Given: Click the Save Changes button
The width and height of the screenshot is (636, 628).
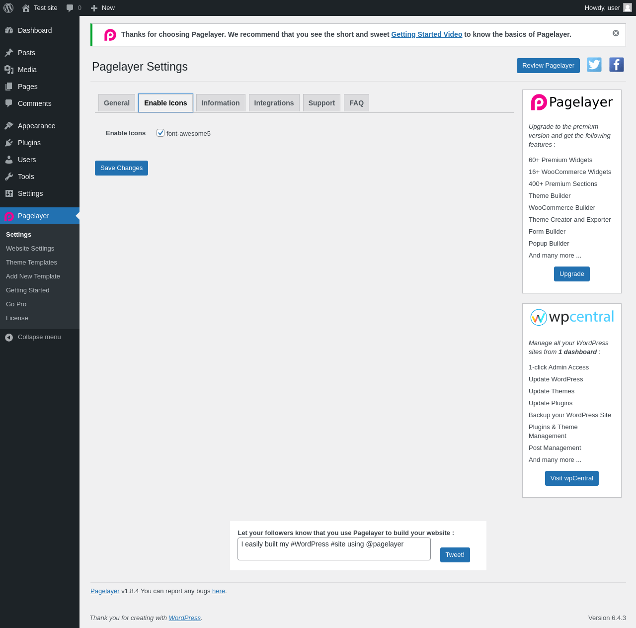Looking at the screenshot, I should 121,168.
